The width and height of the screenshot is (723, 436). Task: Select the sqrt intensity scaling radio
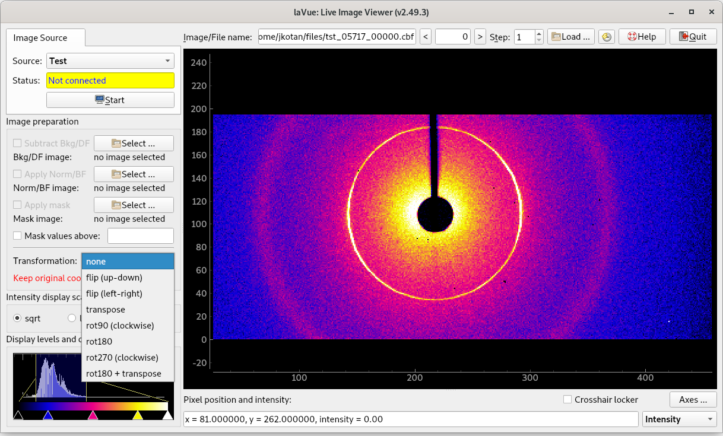click(x=17, y=319)
